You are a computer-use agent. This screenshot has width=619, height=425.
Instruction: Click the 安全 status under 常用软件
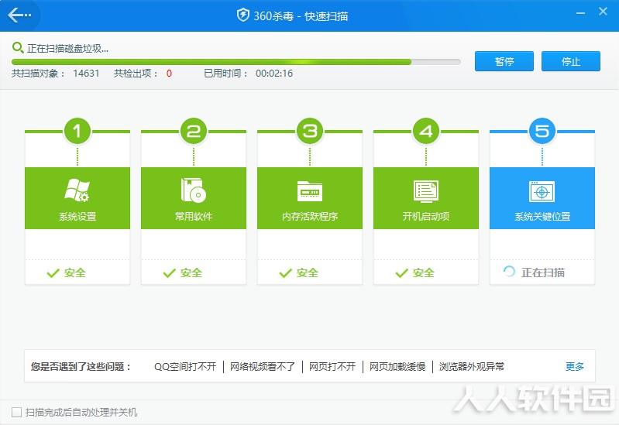[191, 272]
